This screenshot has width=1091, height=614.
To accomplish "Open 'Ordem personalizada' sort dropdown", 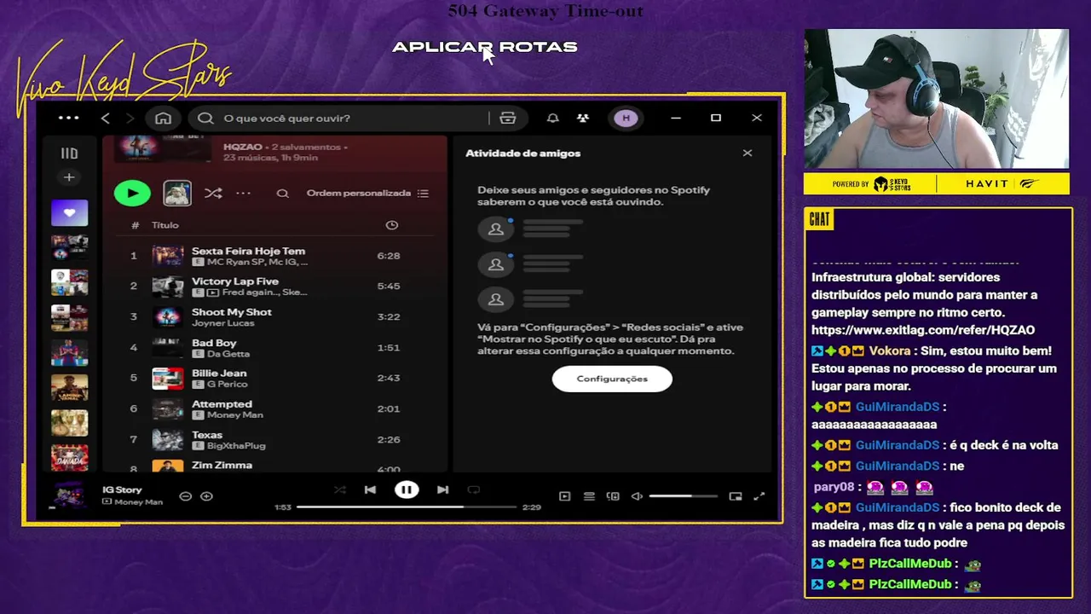I will pyautogui.click(x=367, y=193).
